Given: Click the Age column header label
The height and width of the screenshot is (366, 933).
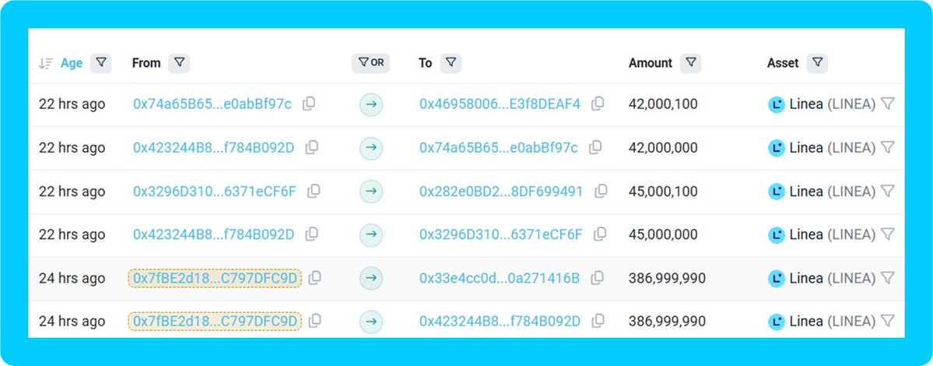Looking at the screenshot, I should 72,63.
